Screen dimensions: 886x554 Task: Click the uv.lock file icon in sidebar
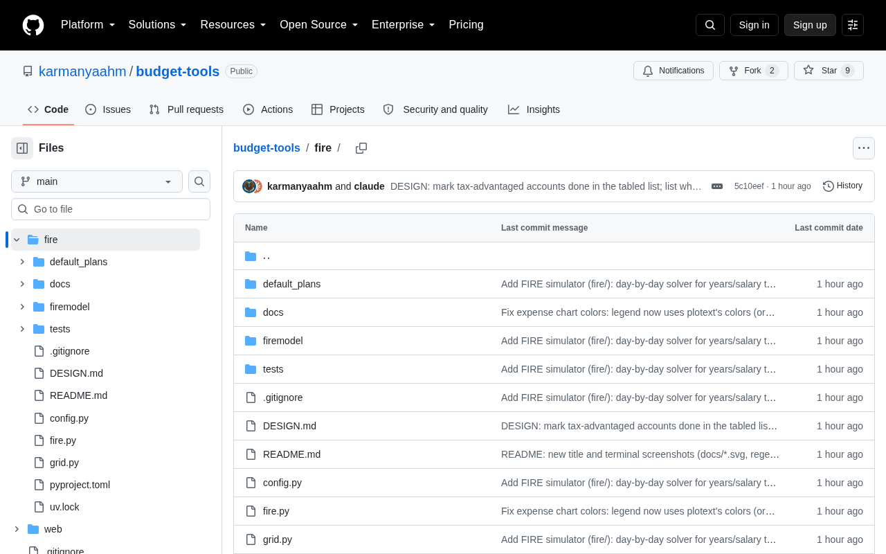pos(39,507)
